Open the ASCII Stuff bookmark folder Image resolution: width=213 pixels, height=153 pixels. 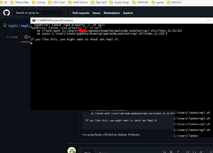[57, 2]
